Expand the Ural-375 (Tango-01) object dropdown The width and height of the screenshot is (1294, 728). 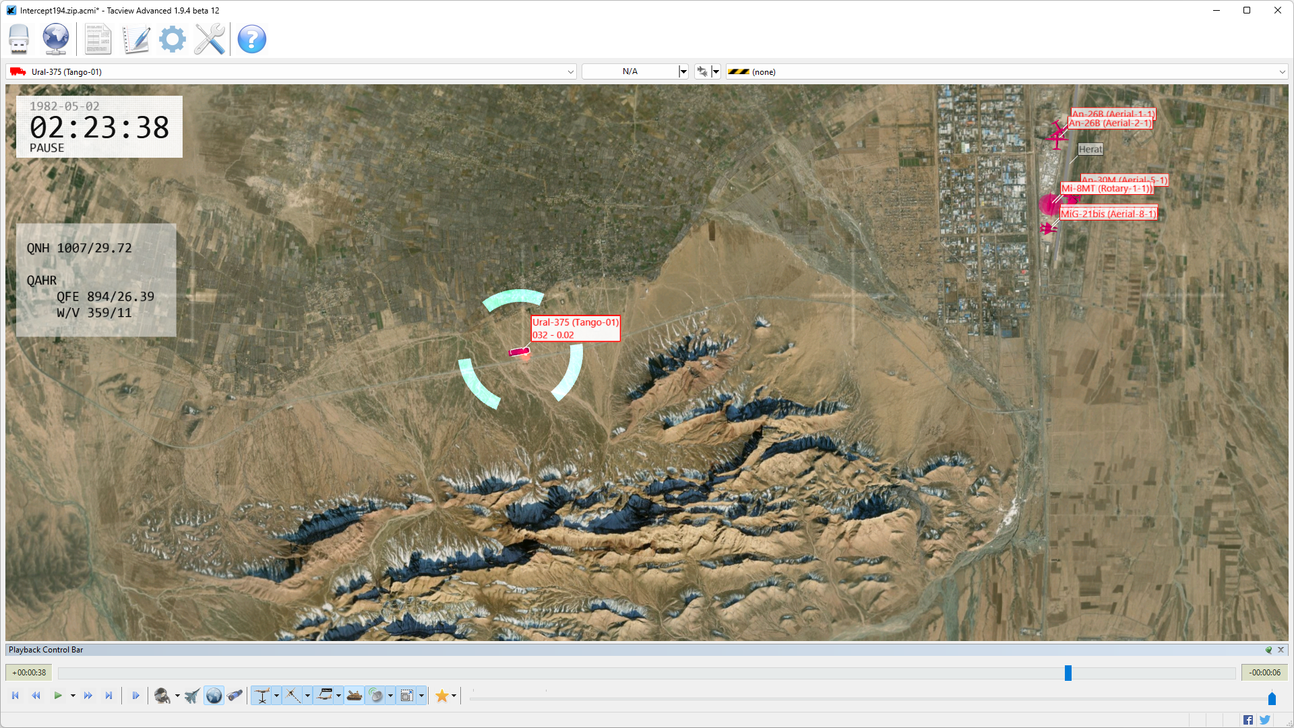tap(570, 71)
